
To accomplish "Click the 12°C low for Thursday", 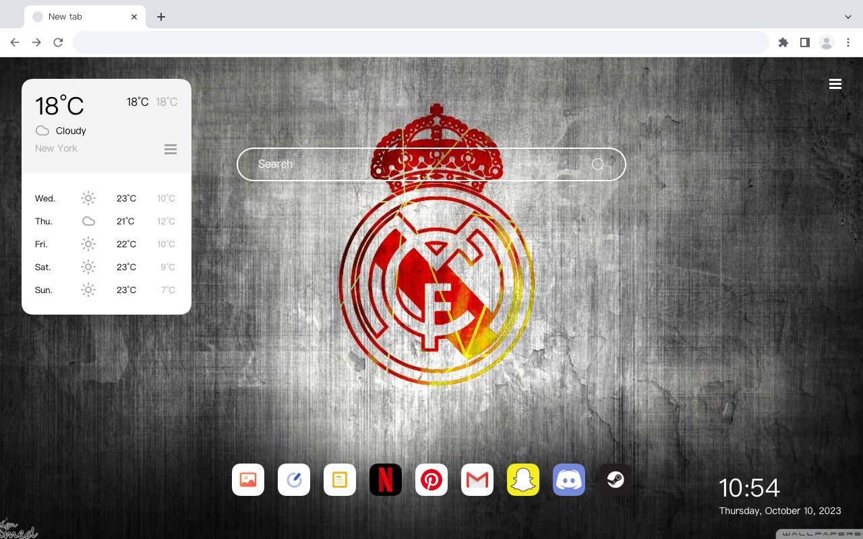I will tap(166, 221).
